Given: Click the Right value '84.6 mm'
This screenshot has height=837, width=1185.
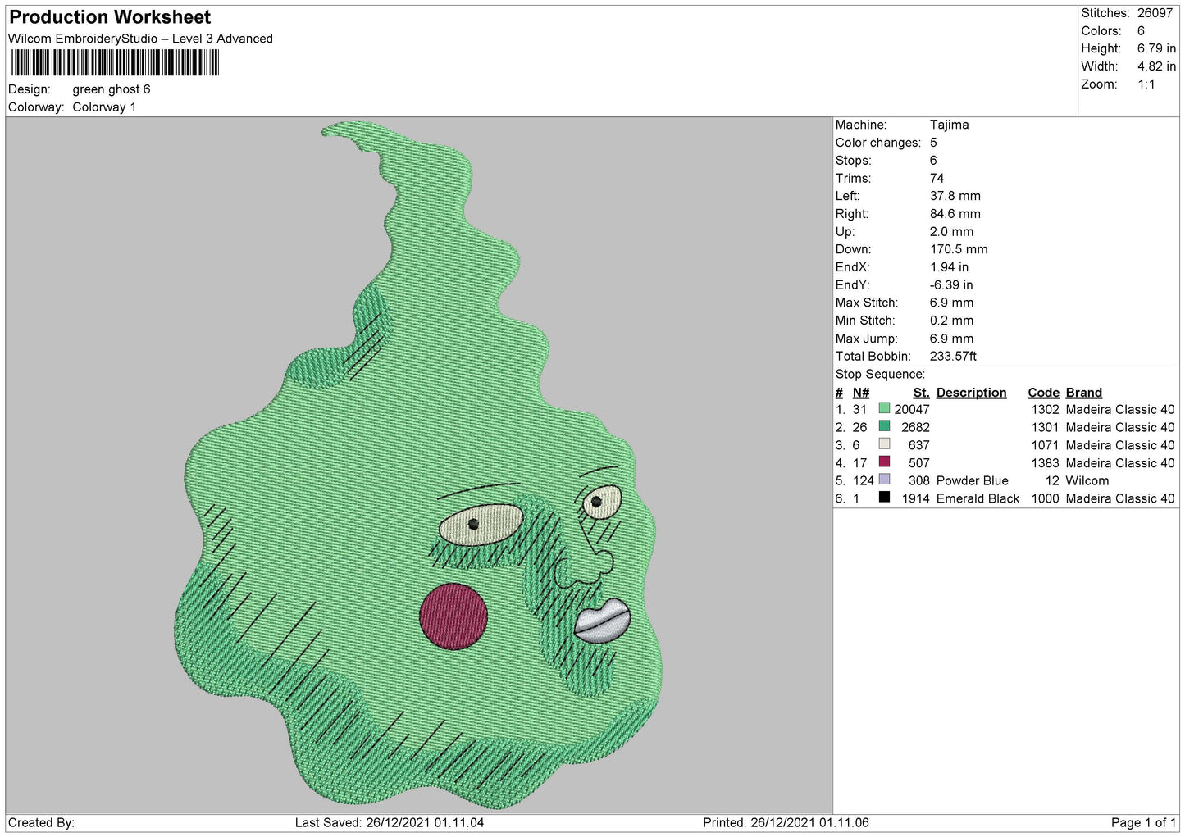Looking at the screenshot, I should [955, 214].
